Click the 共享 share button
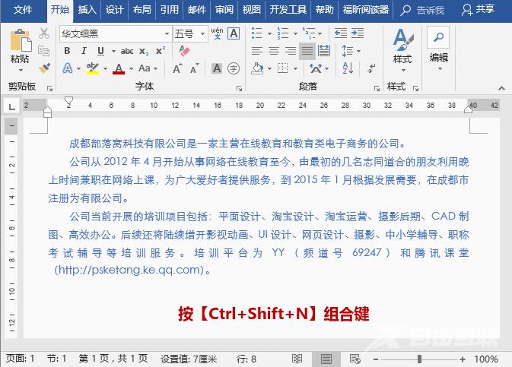This screenshot has width=512, height=367. click(478, 10)
